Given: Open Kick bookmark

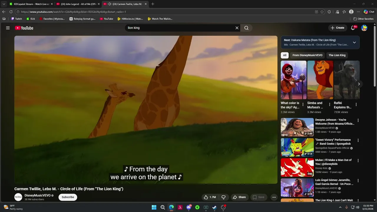Looking at the screenshot, I should [31, 19].
